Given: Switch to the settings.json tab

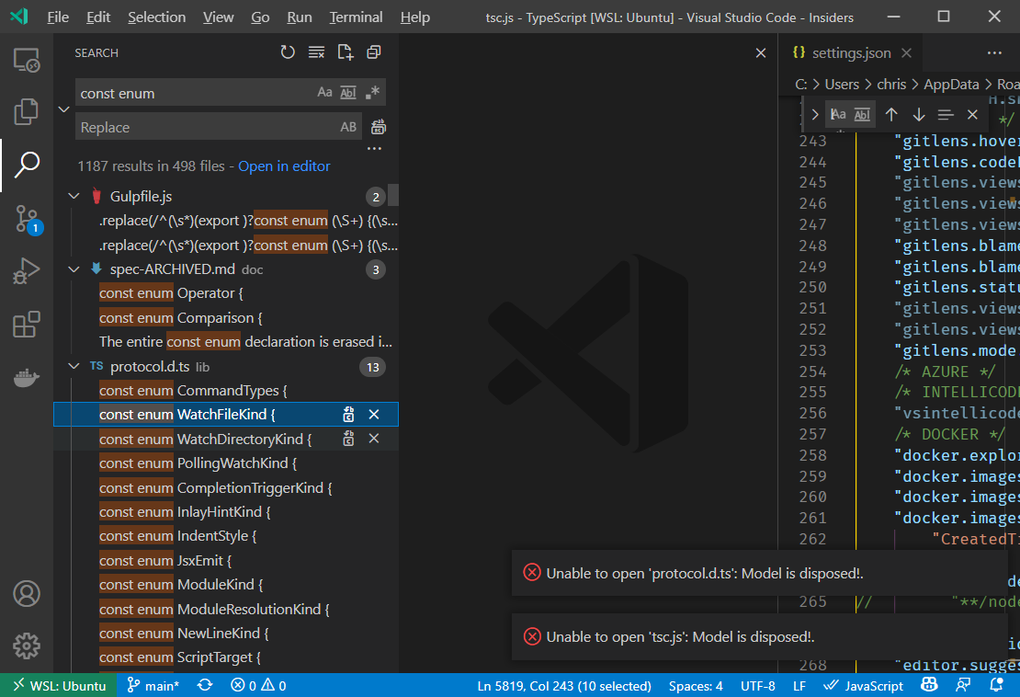Looking at the screenshot, I should [x=851, y=52].
